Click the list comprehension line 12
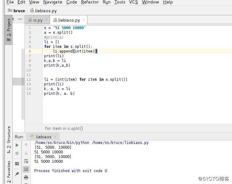232x184 pixels. [x=86, y=79]
